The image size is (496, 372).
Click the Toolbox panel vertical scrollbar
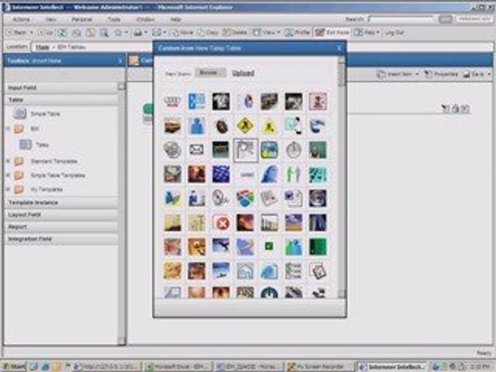[x=121, y=213]
